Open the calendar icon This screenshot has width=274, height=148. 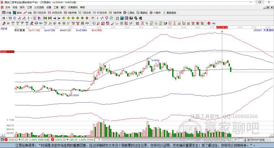coord(117,18)
